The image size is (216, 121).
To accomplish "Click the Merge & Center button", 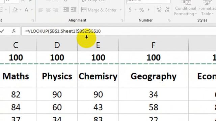I will pos(99,10).
